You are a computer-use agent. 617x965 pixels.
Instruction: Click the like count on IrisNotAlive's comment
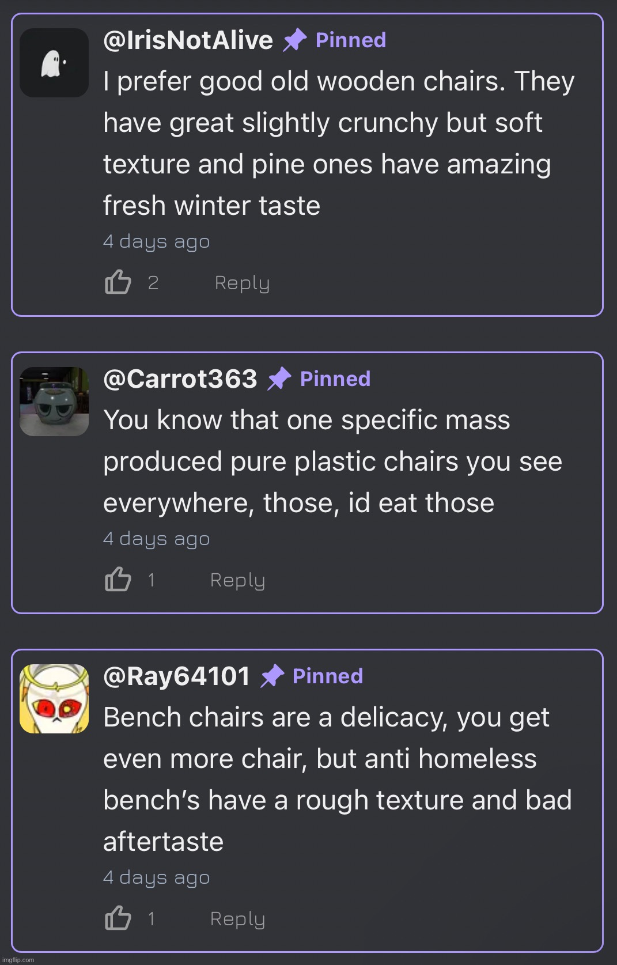(153, 283)
